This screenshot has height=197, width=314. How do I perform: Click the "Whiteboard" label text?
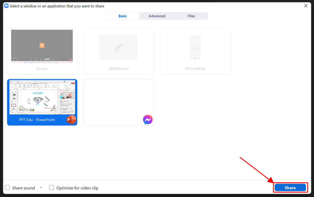[119, 69]
